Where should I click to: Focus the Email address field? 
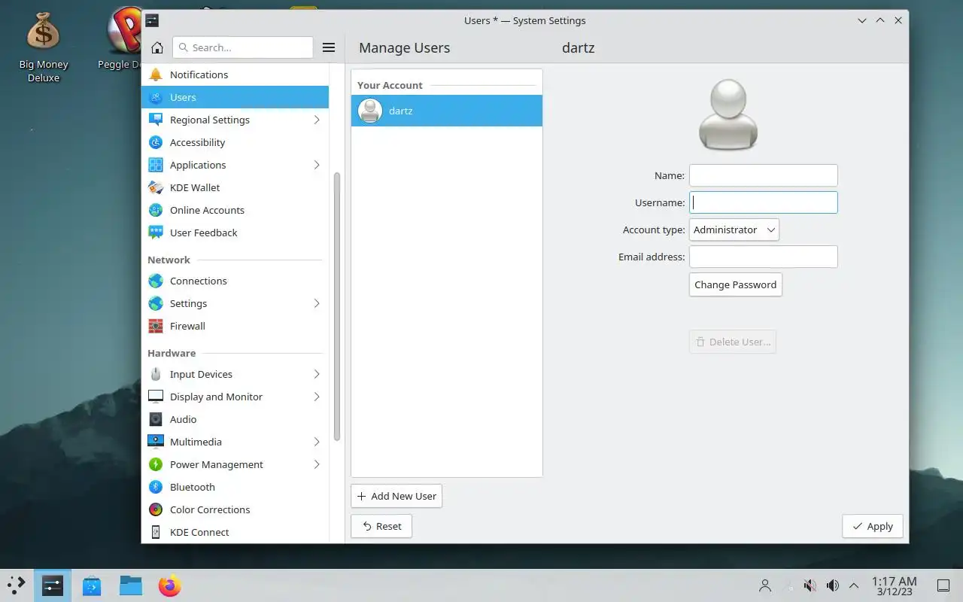[x=763, y=257]
